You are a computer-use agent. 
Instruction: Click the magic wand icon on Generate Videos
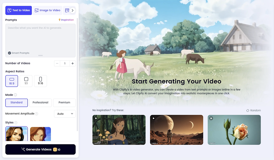pyautogui.click(x=23, y=149)
